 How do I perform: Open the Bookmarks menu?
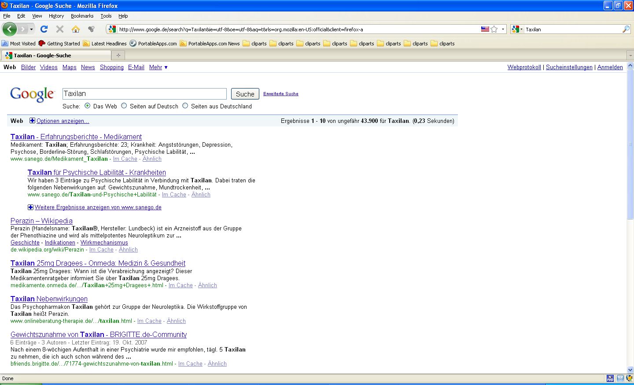tap(82, 16)
